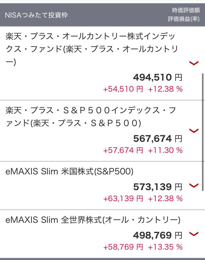Click the 494,510 円 valuation amount
Image resolution: width=205 pixels, height=260 pixels.
pyautogui.click(x=158, y=77)
